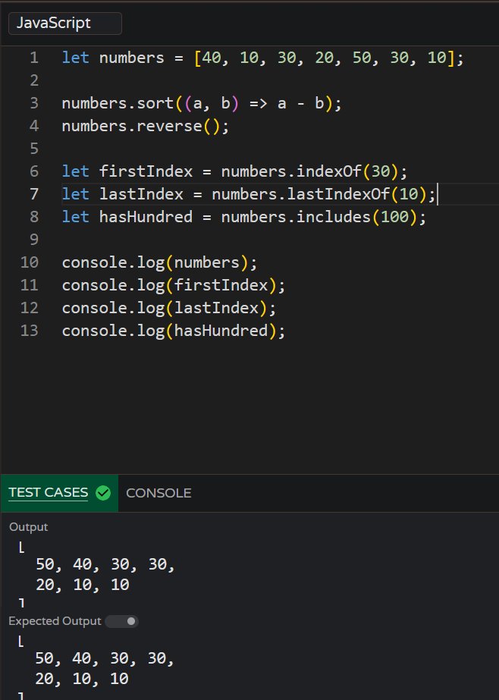Click line number 1 in gutter
This screenshot has height=700, width=499.
(34, 58)
